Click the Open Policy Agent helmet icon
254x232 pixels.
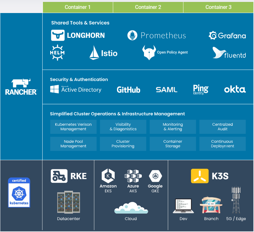[x=149, y=52]
